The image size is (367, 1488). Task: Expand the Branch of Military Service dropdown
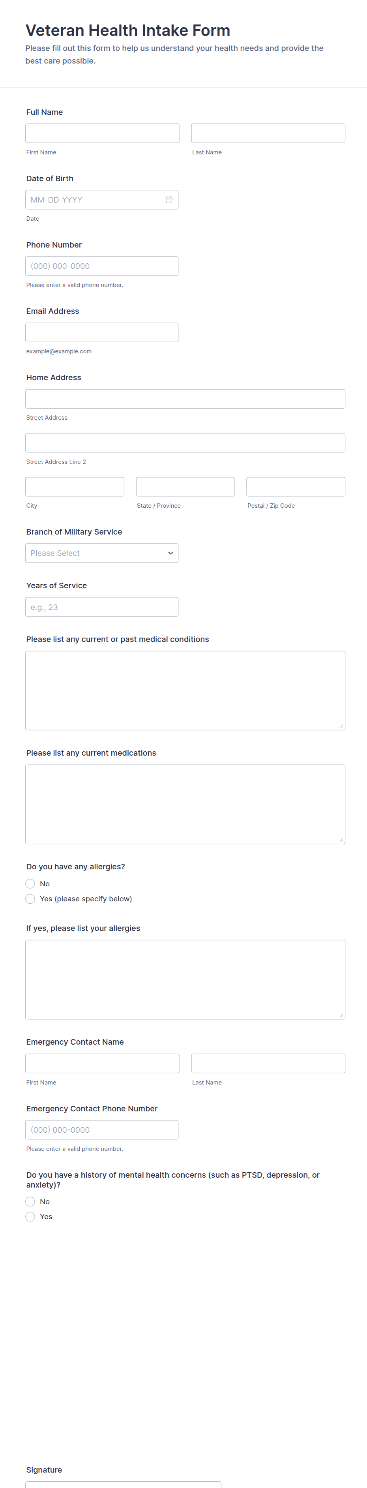pos(101,553)
